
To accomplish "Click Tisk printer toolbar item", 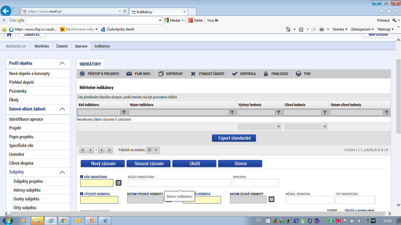I will [x=304, y=74].
